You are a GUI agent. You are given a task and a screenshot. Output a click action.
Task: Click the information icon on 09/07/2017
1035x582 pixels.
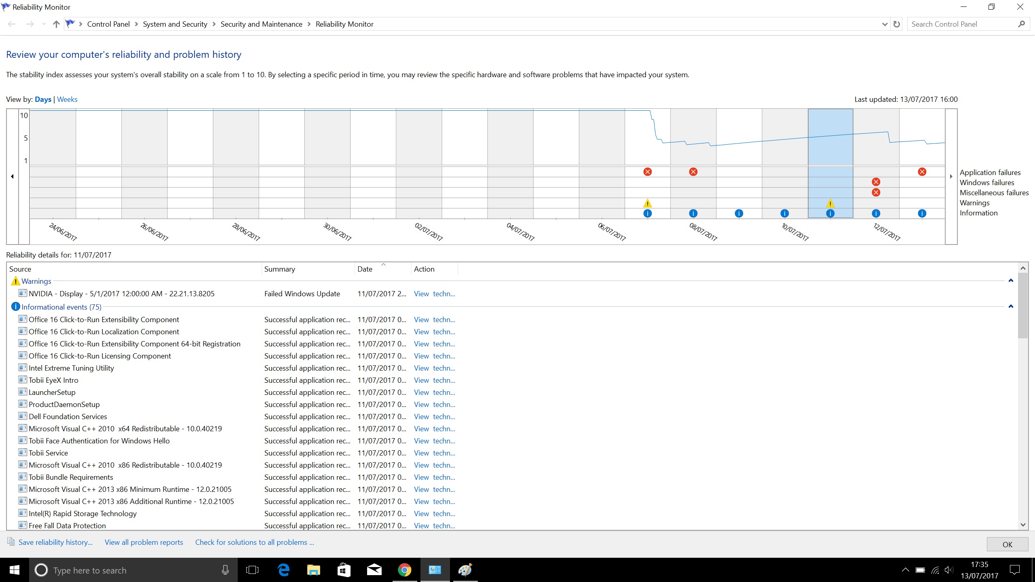click(739, 213)
